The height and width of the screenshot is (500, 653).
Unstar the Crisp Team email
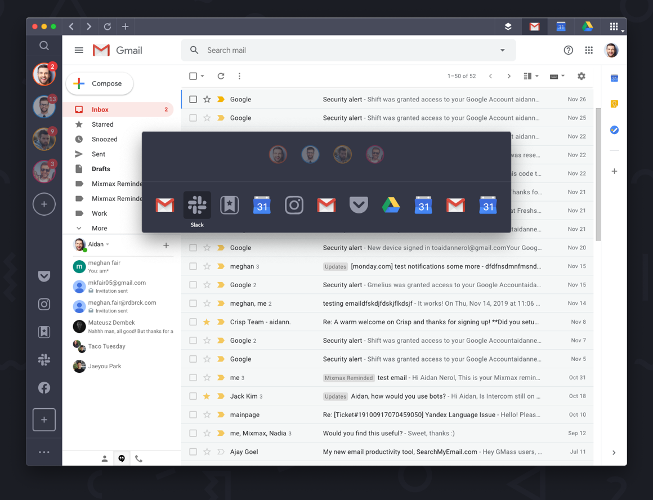coord(207,322)
